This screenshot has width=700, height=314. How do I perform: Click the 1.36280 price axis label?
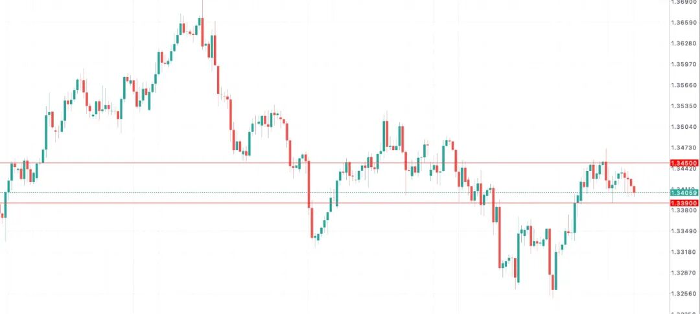[x=684, y=43]
